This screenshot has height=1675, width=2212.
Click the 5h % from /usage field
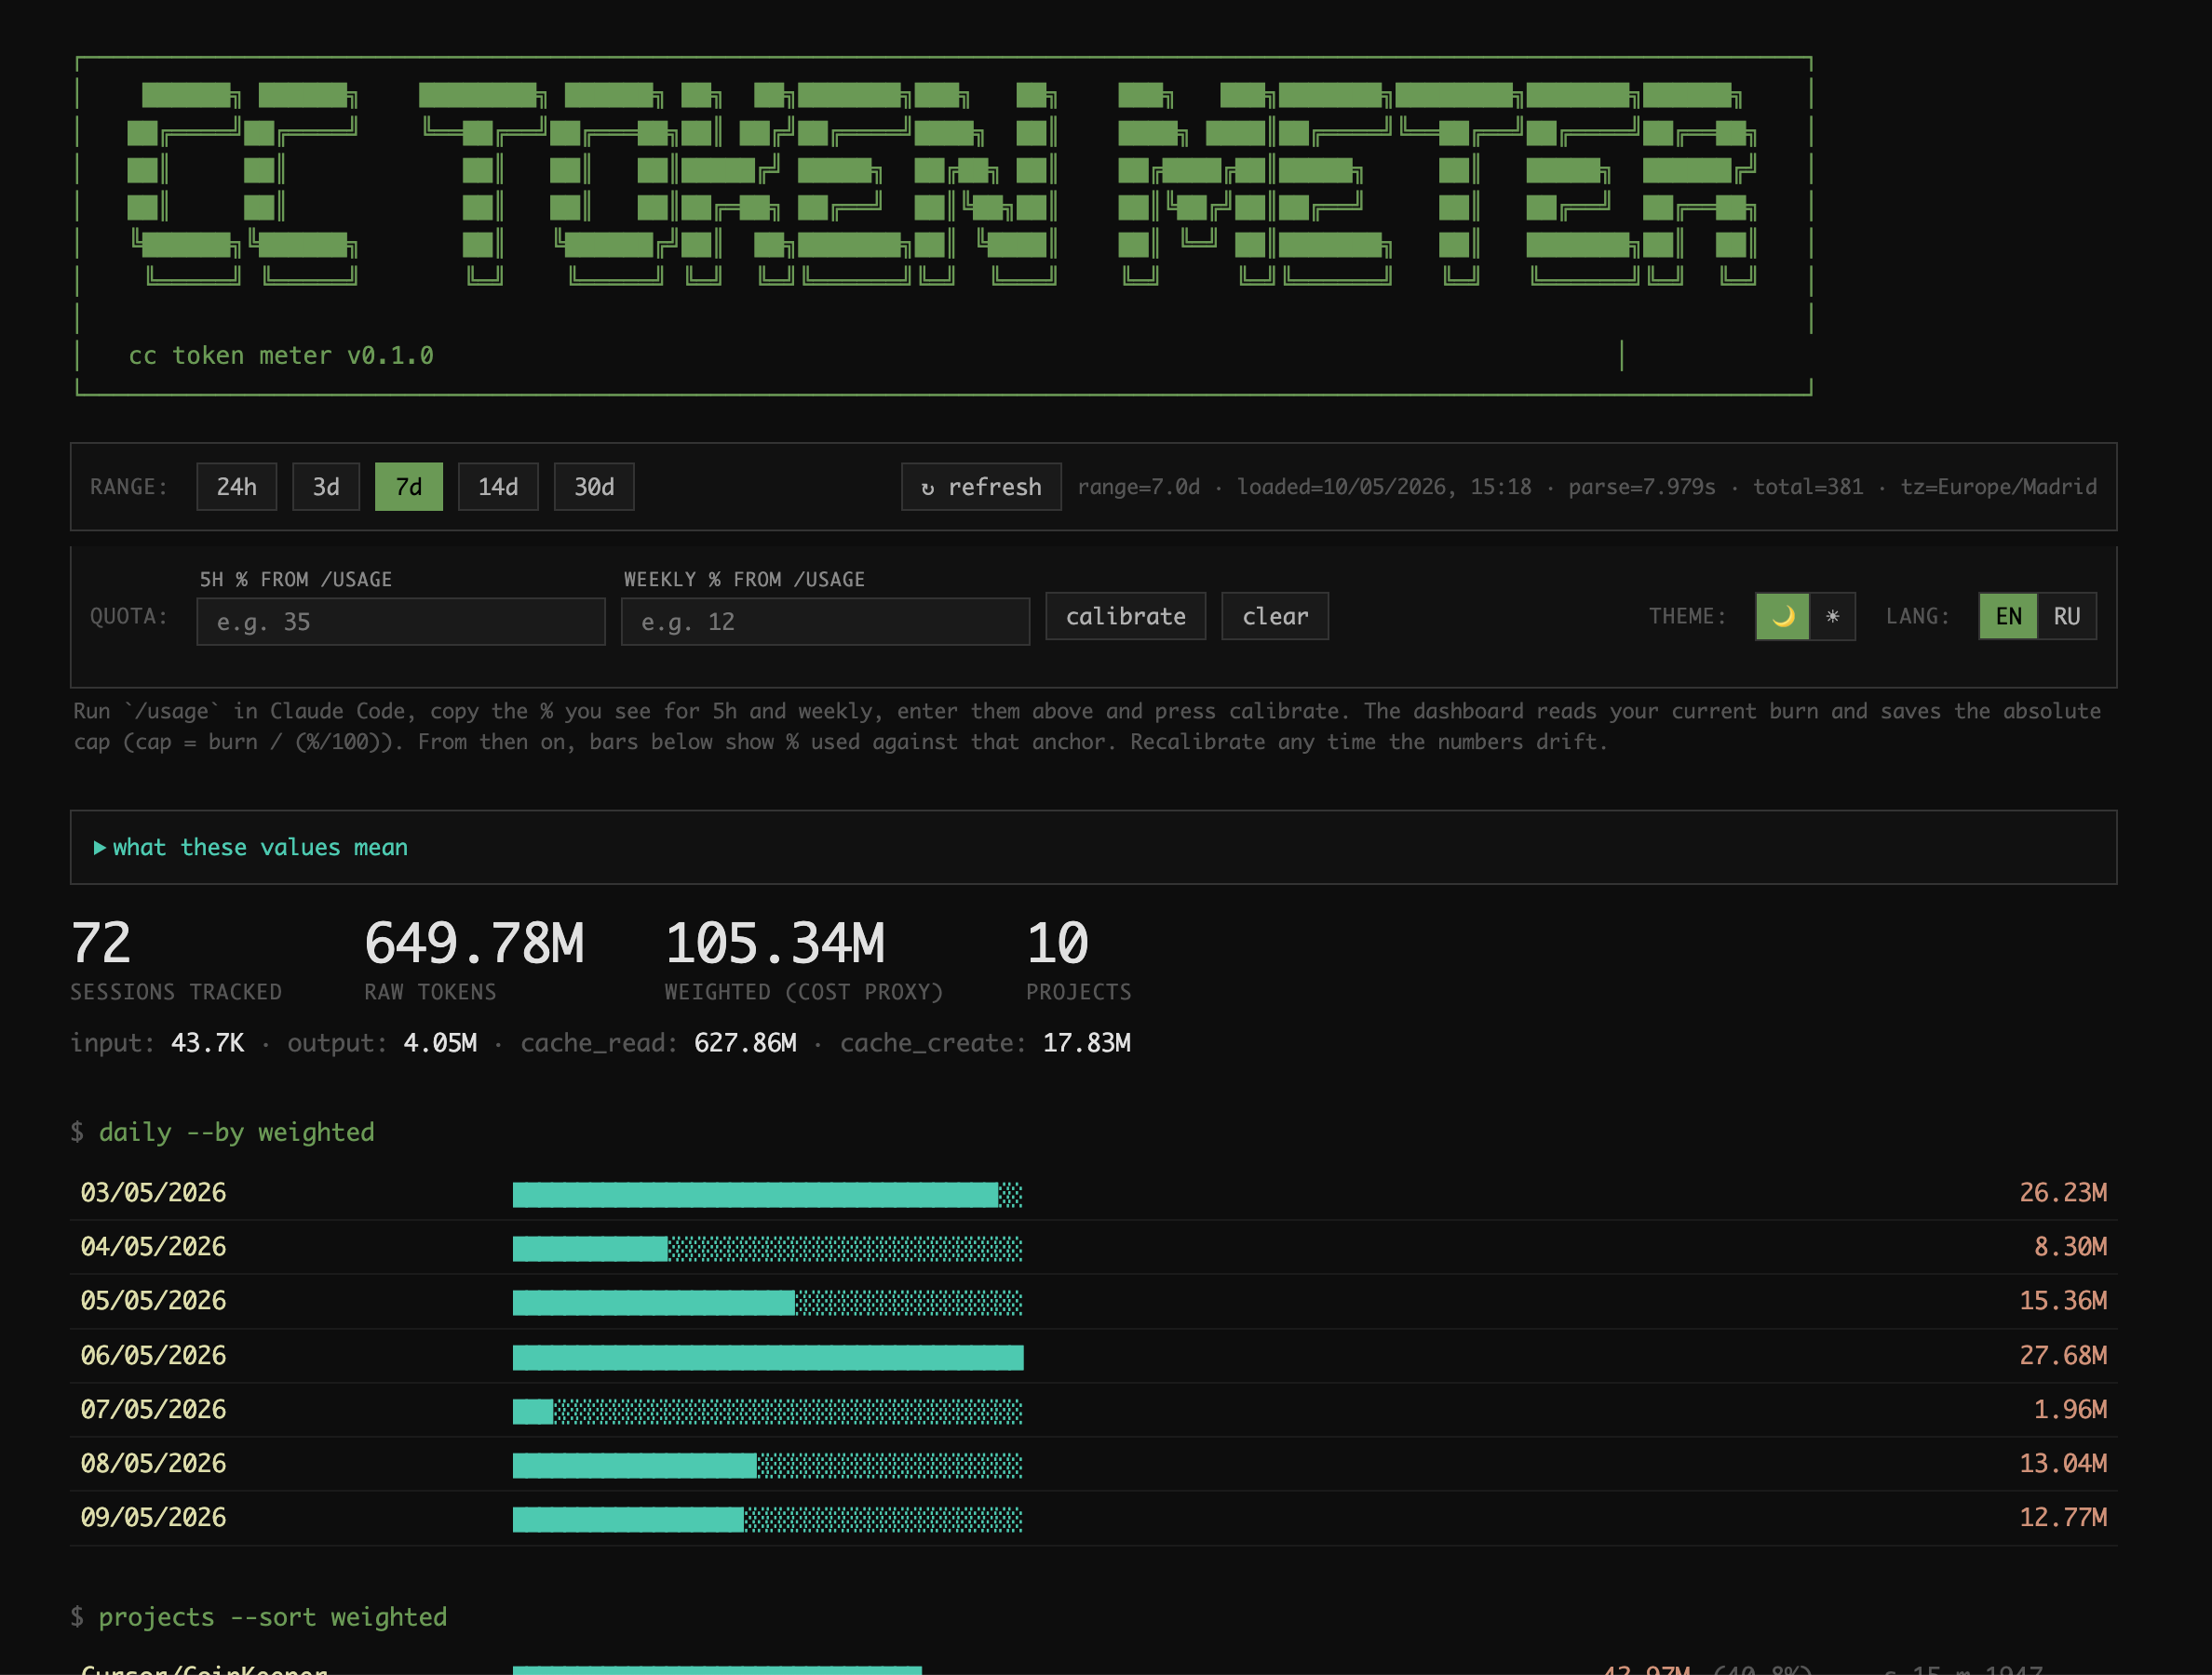[x=401, y=622]
